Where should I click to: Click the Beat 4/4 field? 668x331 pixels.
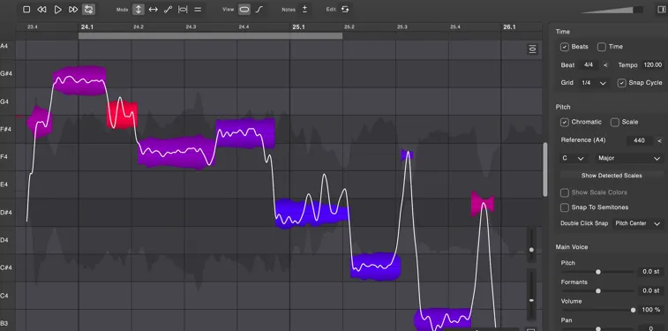point(589,65)
